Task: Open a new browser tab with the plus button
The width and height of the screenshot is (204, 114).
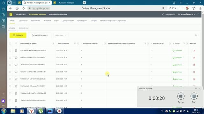Action: click(84, 3)
